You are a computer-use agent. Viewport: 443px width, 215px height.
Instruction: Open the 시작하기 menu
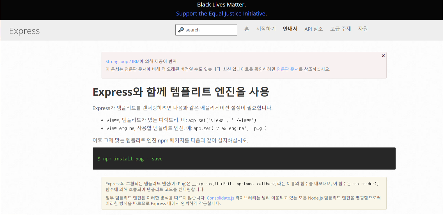pos(266,29)
